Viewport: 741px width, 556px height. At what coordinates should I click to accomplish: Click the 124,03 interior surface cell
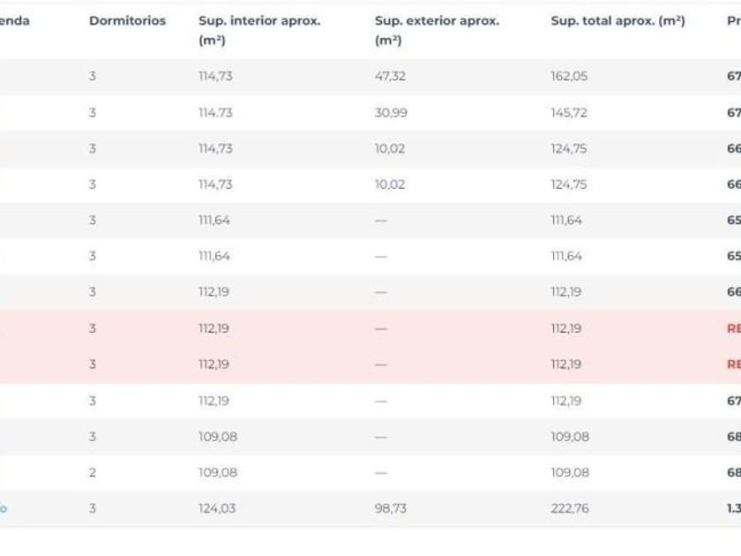tap(217, 508)
